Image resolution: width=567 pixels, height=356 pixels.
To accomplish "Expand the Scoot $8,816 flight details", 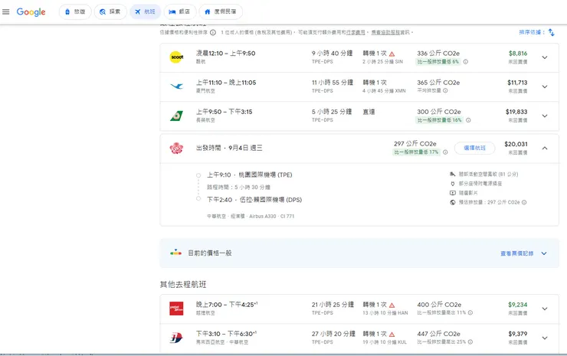I will 545,57.
